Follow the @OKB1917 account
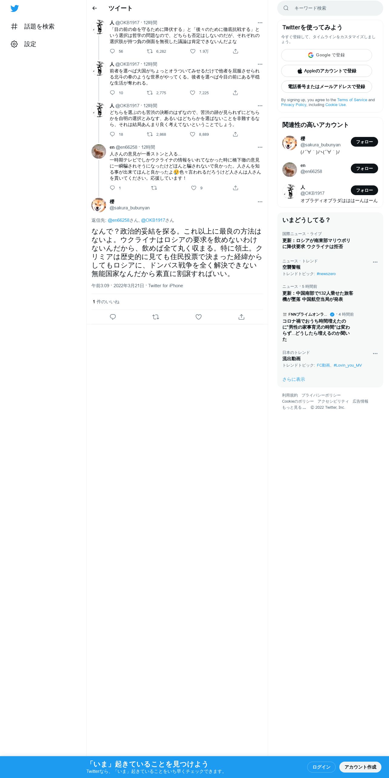Viewport: 389px width, 778px height. pos(364,190)
